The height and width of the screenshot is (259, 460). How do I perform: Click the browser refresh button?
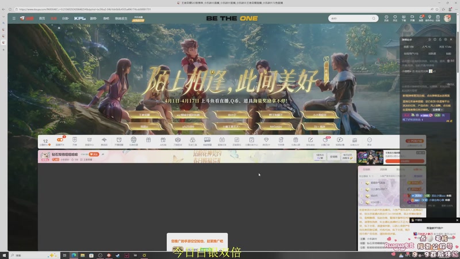pyautogui.click(x=10, y=9)
